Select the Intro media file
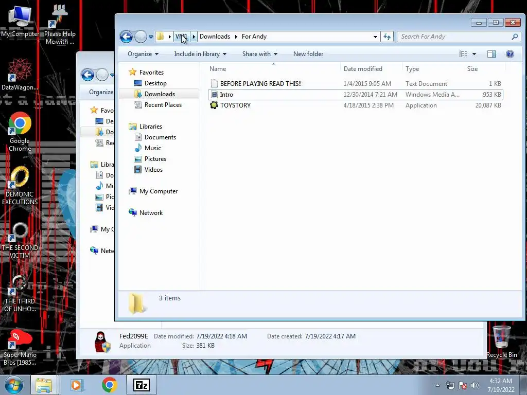 point(355,95)
